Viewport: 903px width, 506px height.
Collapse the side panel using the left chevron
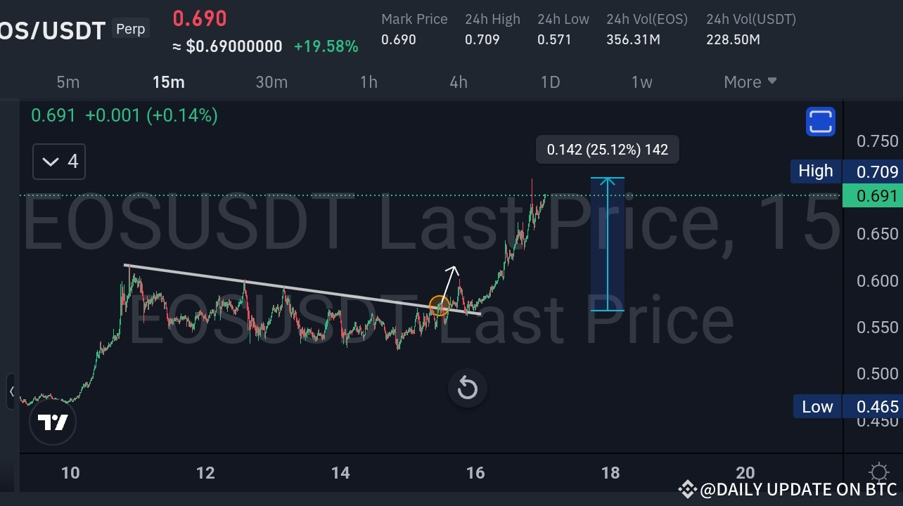point(13,392)
